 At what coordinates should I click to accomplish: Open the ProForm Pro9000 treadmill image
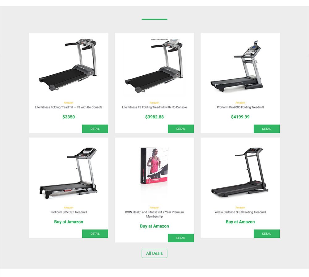click(x=237, y=66)
